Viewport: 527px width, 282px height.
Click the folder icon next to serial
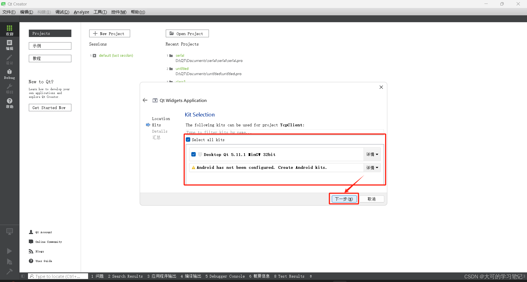(171, 56)
